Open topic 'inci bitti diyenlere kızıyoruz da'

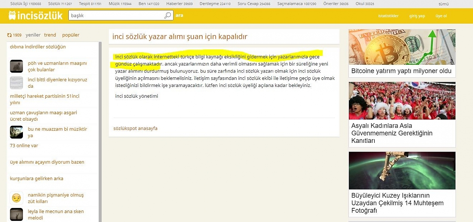(x=58, y=83)
